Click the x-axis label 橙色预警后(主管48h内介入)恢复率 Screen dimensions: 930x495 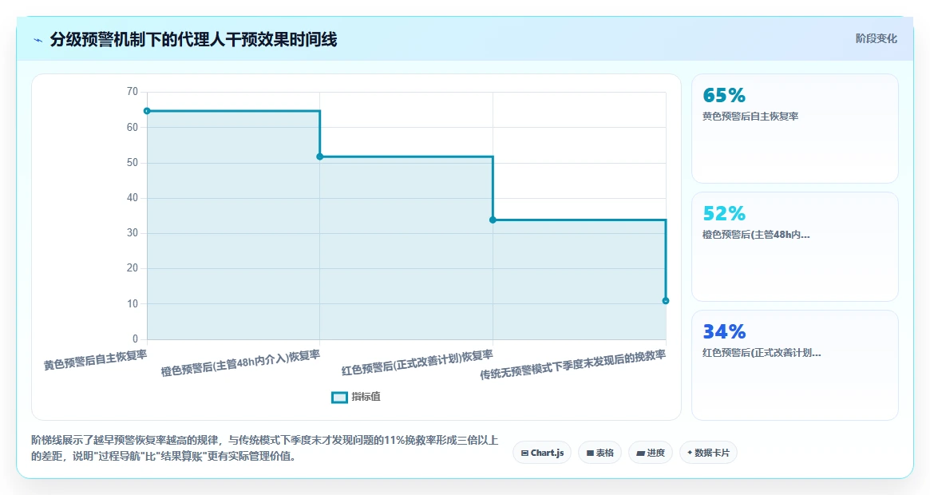coord(240,362)
